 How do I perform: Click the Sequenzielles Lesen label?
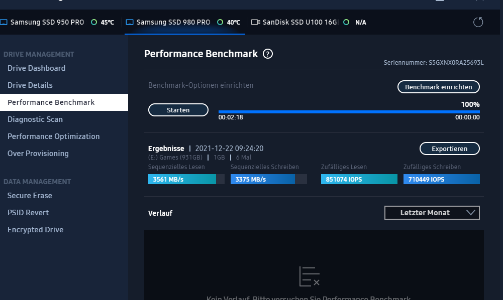point(176,167)
